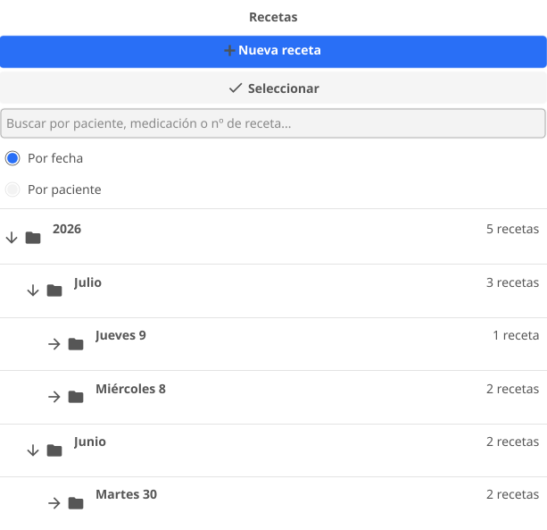The height and width of the screenshot is (530, 547).
Task: Click the 2026 folder icon
Action: tap(33, 238)
